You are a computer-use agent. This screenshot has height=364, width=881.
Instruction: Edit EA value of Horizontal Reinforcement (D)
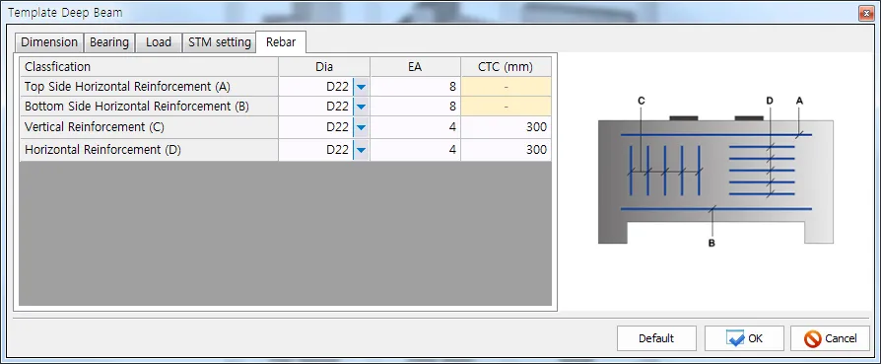(x=416, y=150)
